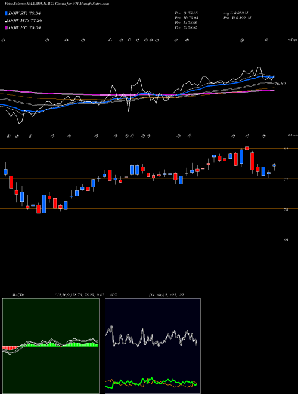The width and height of the screenshot is (298, 394).
Task: Click the 'Pre C: 78.85' value
Action: point(186,27)
